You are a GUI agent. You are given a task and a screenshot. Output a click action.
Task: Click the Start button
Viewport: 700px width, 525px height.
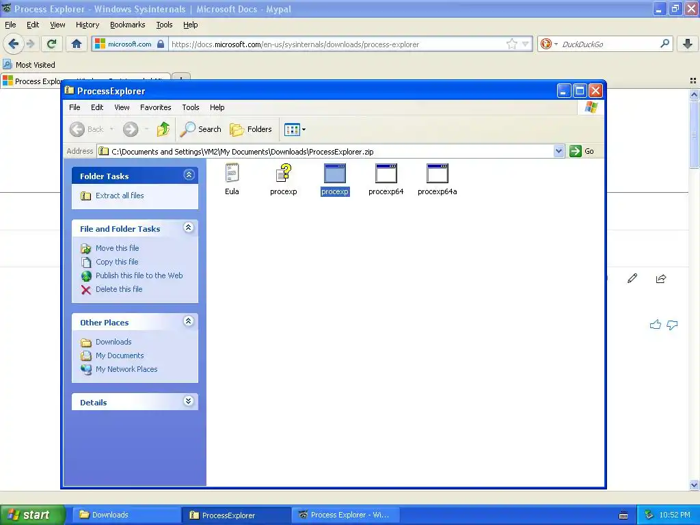(31, 515)
